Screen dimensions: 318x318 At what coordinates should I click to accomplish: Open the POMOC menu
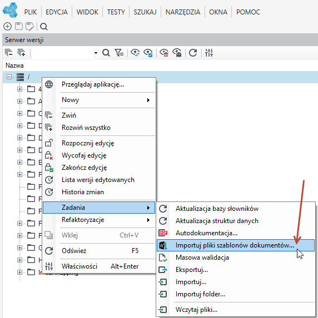coord(248,12)
